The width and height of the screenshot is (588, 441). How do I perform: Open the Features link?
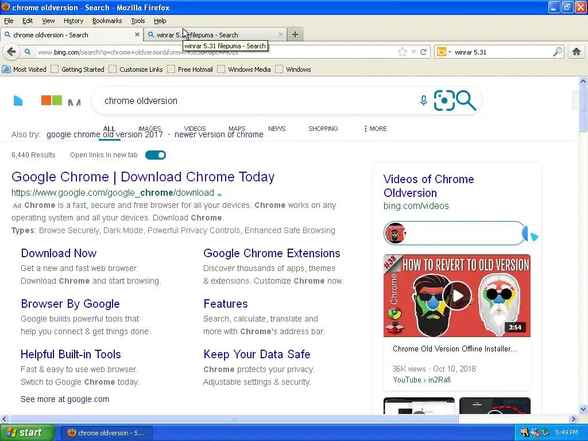225,304
